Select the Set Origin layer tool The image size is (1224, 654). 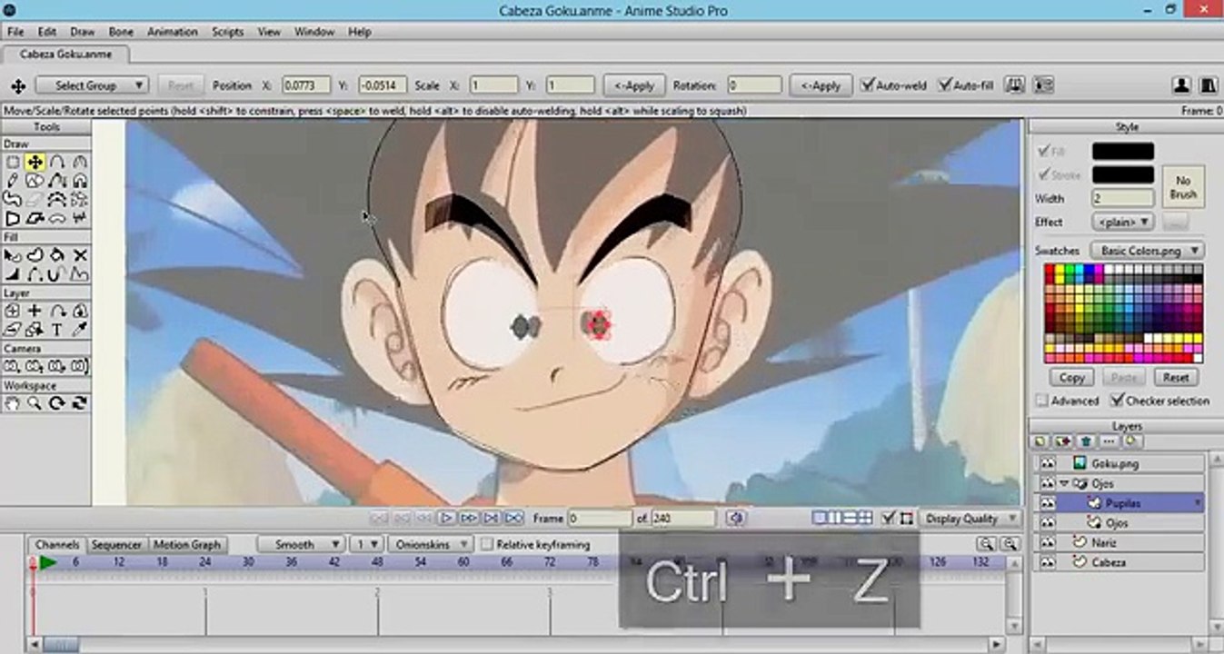point(35,311)
